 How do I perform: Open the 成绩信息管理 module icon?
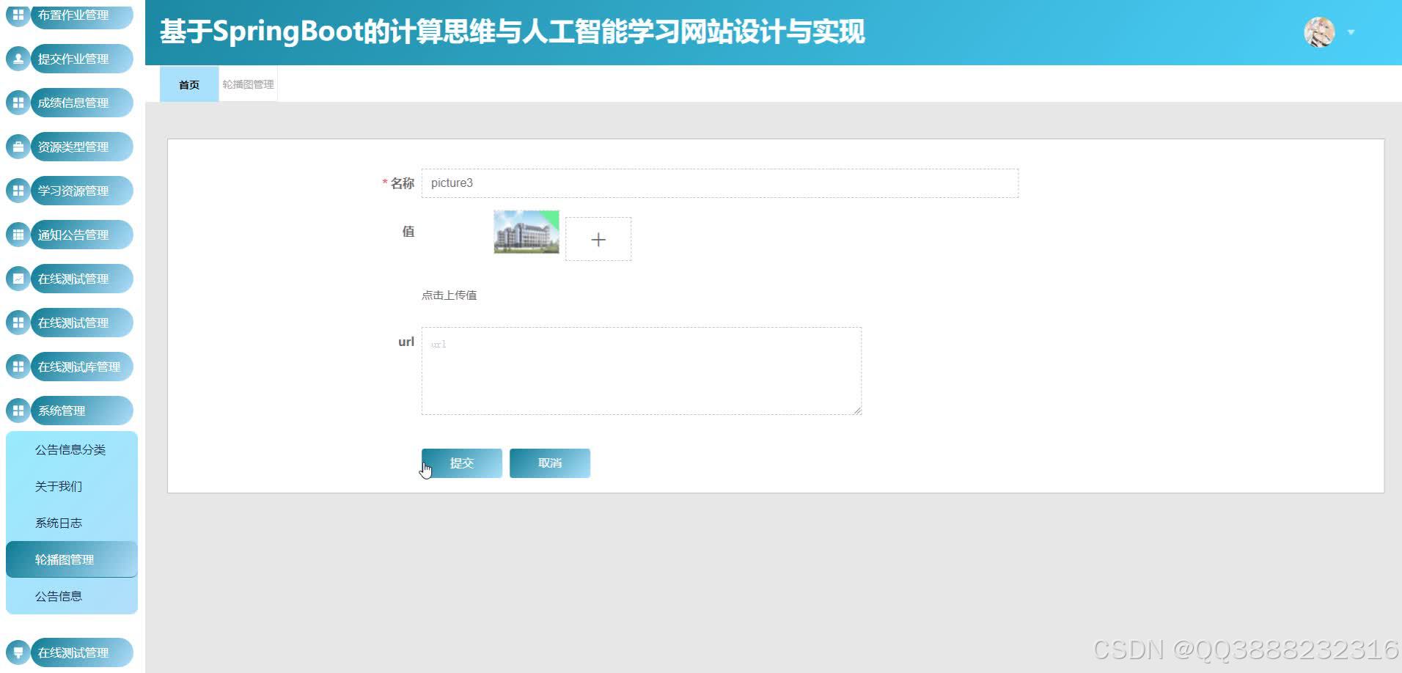click(18, 103)
